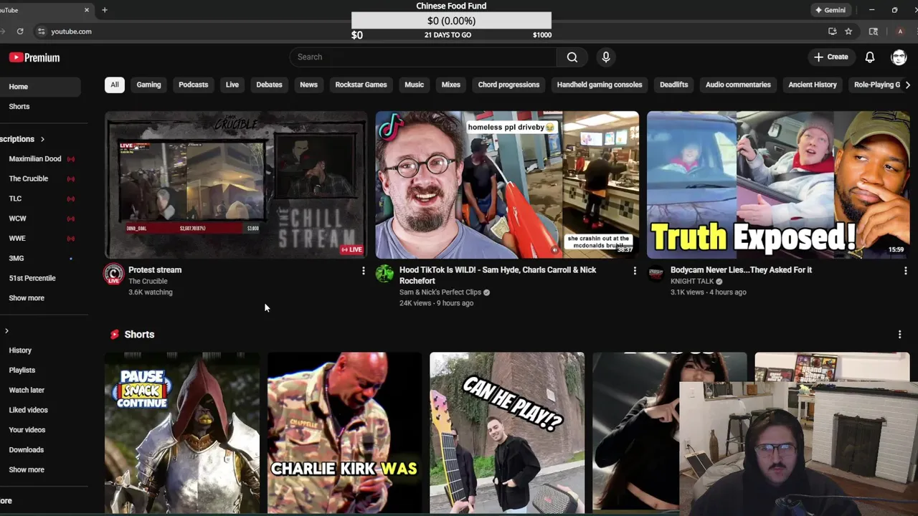The height and width of the screenshot is (516, 918).
Task: Start voice search with microphone icon
Action: pos(606,57)
